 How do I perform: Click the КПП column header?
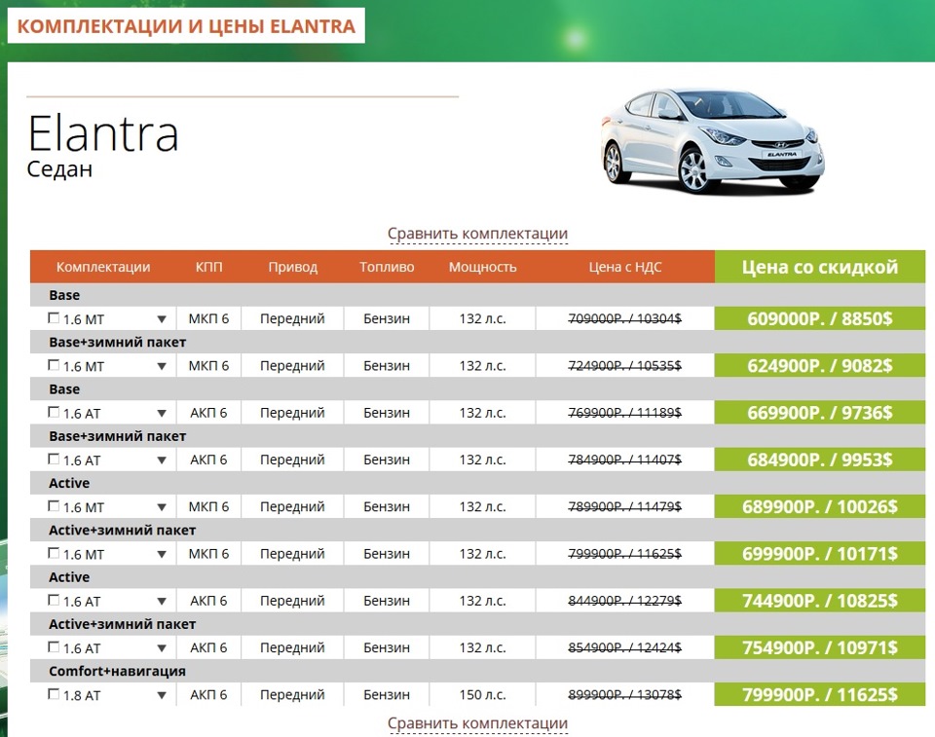click(208, 267)
